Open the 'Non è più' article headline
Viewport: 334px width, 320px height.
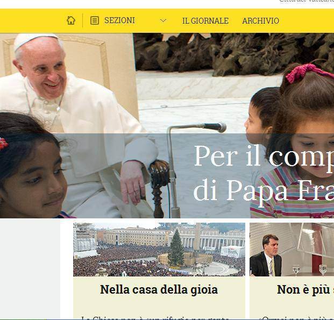click(x=305, y=289)
